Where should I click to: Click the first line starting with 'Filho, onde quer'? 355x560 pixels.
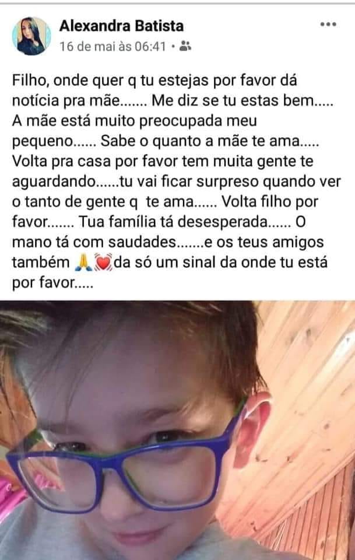click(154, 80)
